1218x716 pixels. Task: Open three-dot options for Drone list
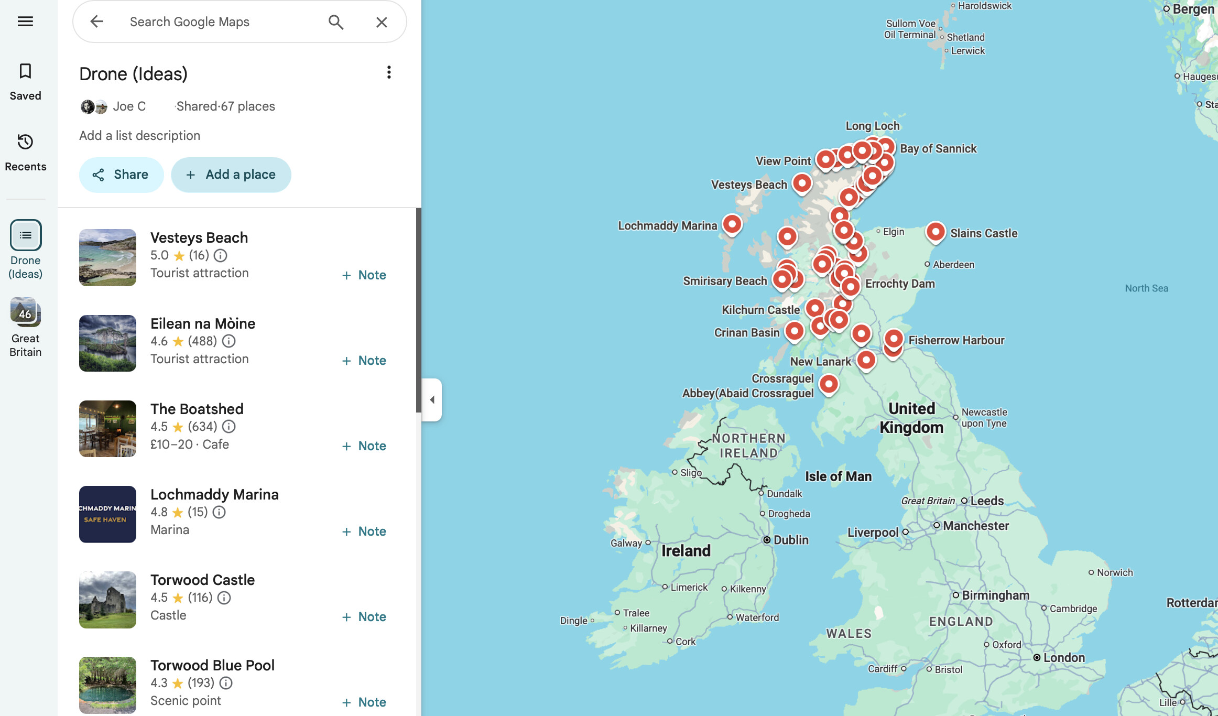388,72
